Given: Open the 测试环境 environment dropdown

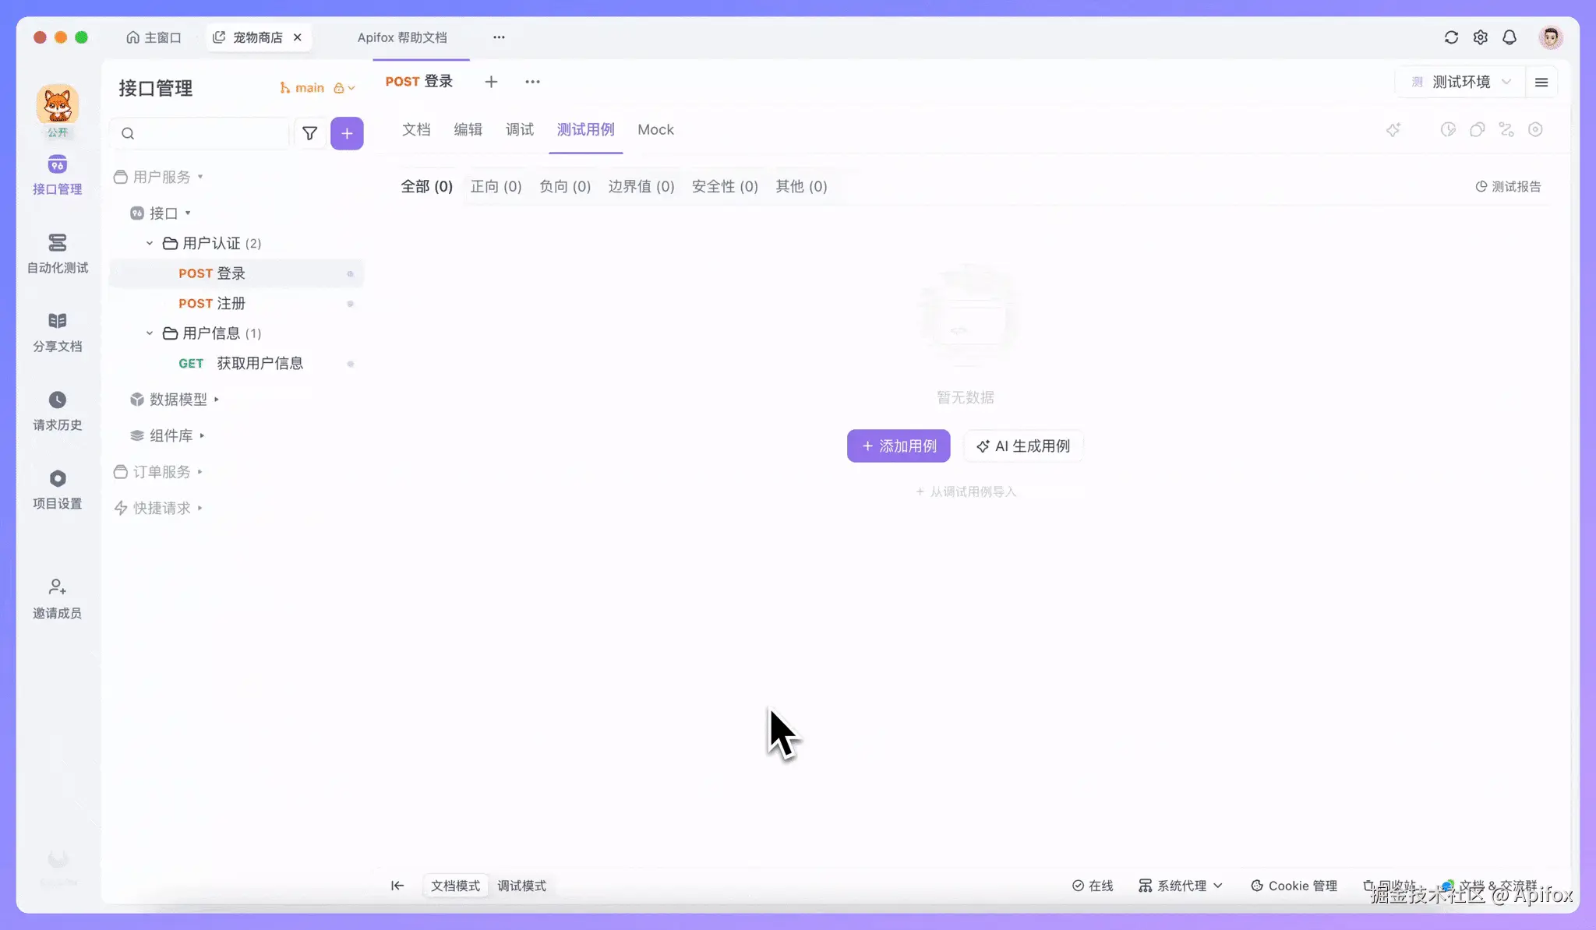Looking at the screenshot, I should 1461,82.
